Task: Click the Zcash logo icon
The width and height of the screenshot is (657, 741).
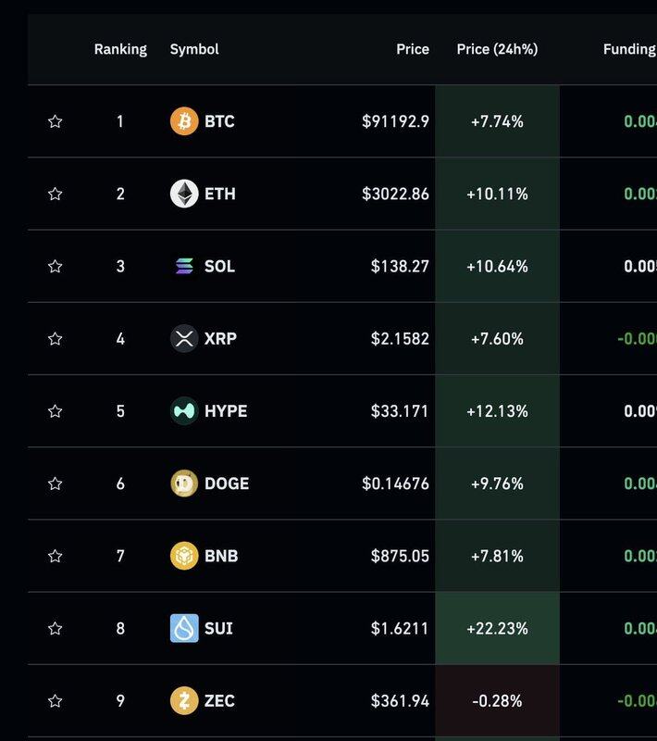Action: click(184, 701)
